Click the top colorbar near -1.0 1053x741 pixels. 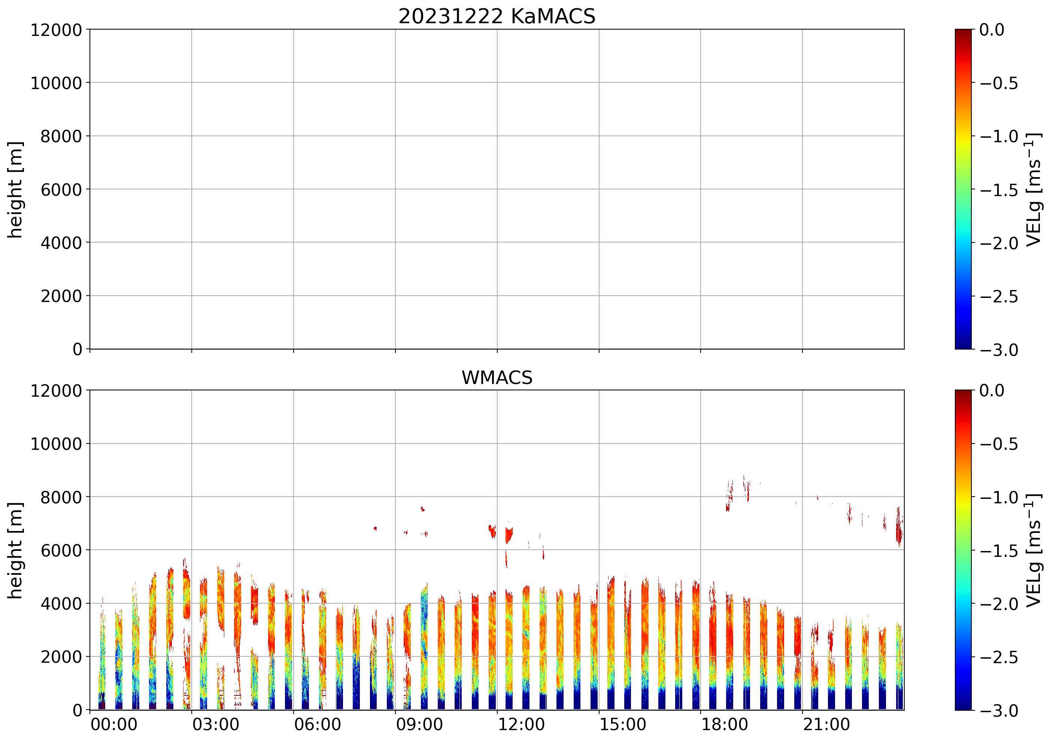point(963,136)
